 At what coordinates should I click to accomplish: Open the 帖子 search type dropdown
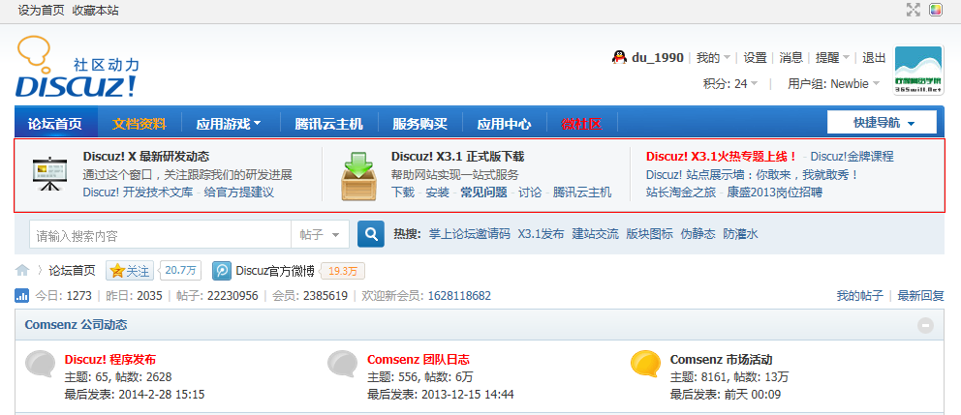320,234
